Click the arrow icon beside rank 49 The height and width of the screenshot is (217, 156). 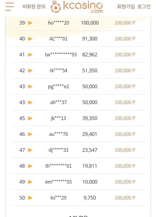point(30,182)
